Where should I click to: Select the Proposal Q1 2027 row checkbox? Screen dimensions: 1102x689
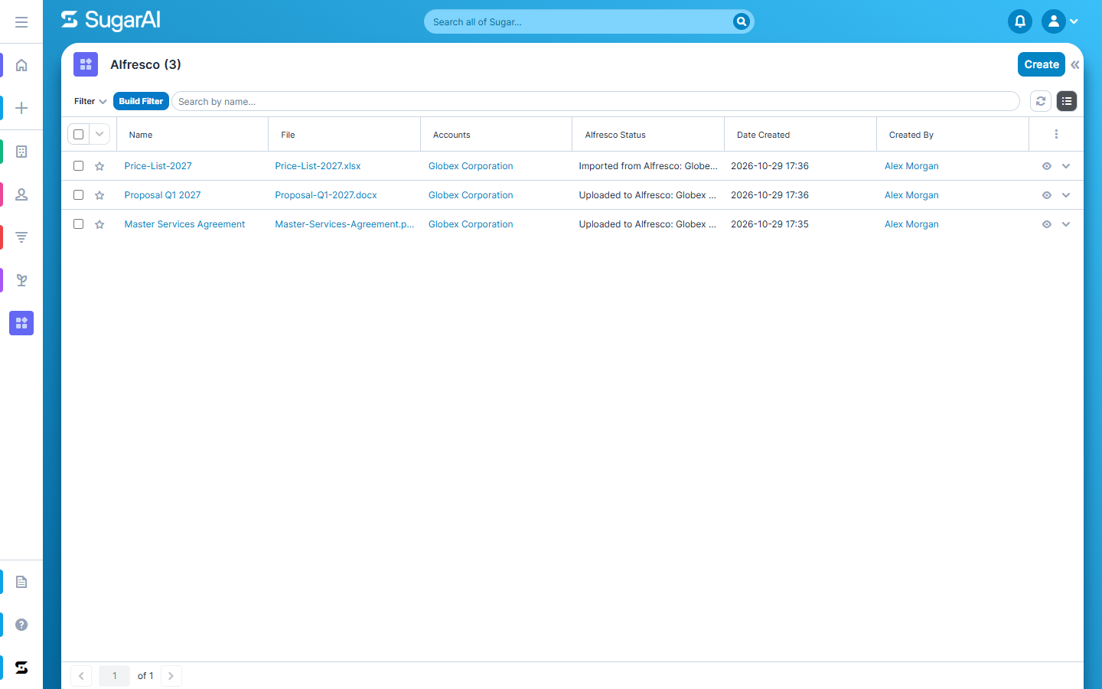tap(78, 194)
